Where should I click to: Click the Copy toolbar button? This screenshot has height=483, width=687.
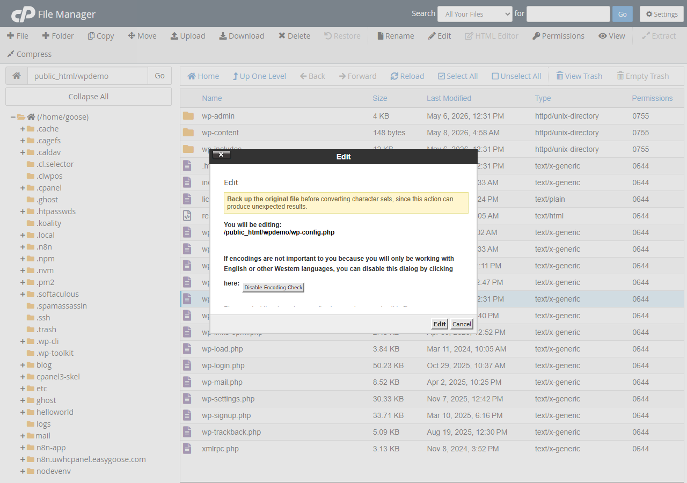point(101,36)
